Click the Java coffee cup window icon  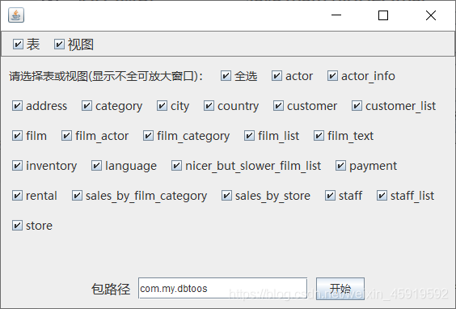coord(16,15)
